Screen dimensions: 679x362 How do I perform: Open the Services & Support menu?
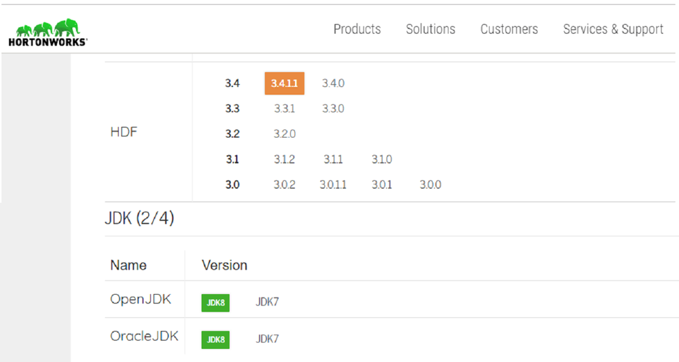click(613, 29)
